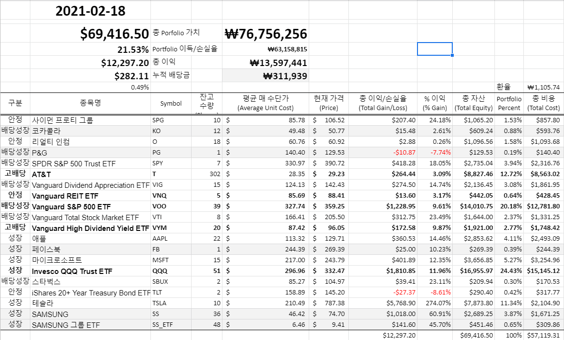The width and height of the screenshot is (564, 340).
Task: Select the AAPL symbol cell
Action: (x=171, y=238)
